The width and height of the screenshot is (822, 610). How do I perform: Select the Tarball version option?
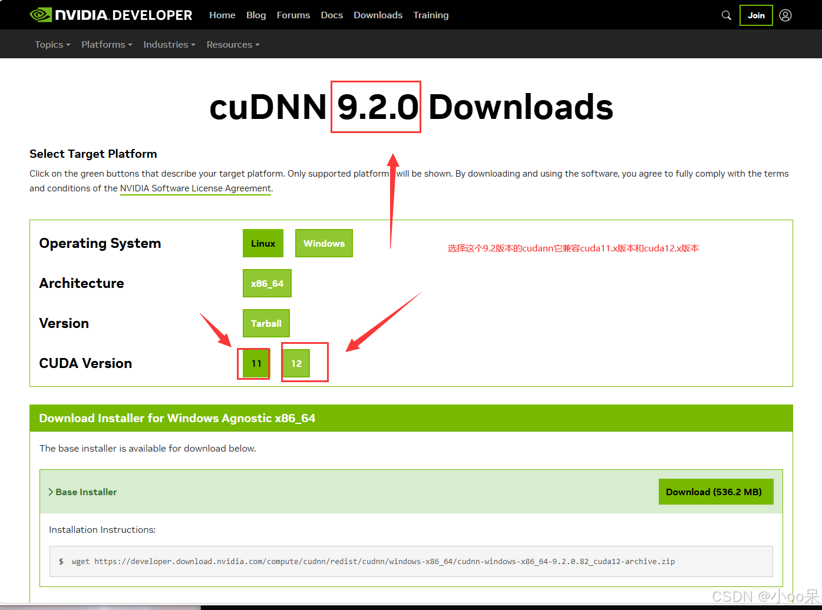pos(266,323)
